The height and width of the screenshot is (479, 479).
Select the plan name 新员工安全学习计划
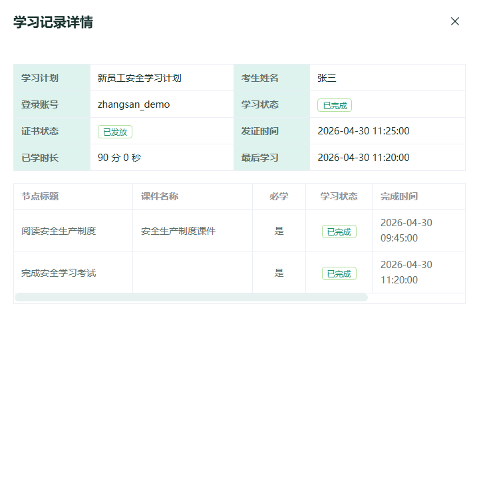139,78
